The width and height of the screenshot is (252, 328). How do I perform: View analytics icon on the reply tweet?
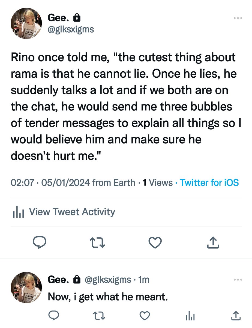(190, 316)
